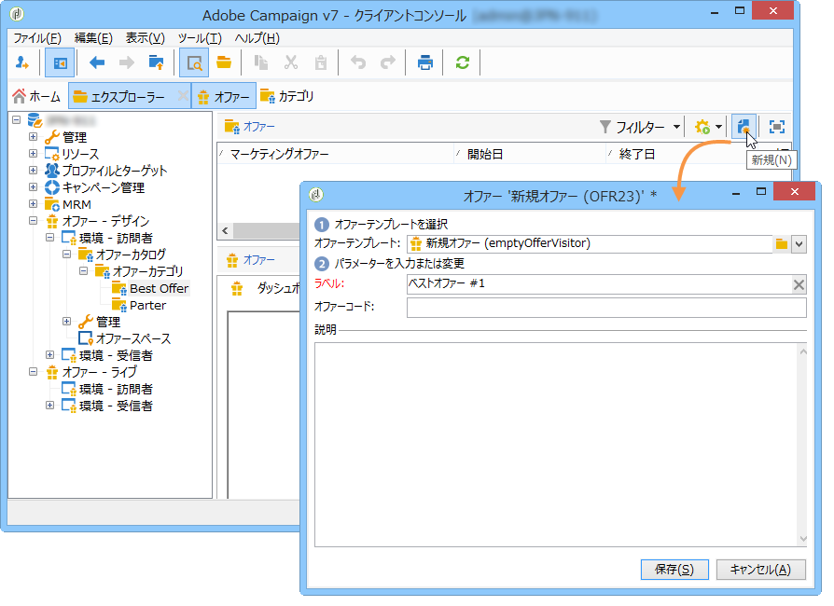The width and height of the screenshot is (834, 606).
Task: Click inside the 説明 description text area
Action: (556, 445)
